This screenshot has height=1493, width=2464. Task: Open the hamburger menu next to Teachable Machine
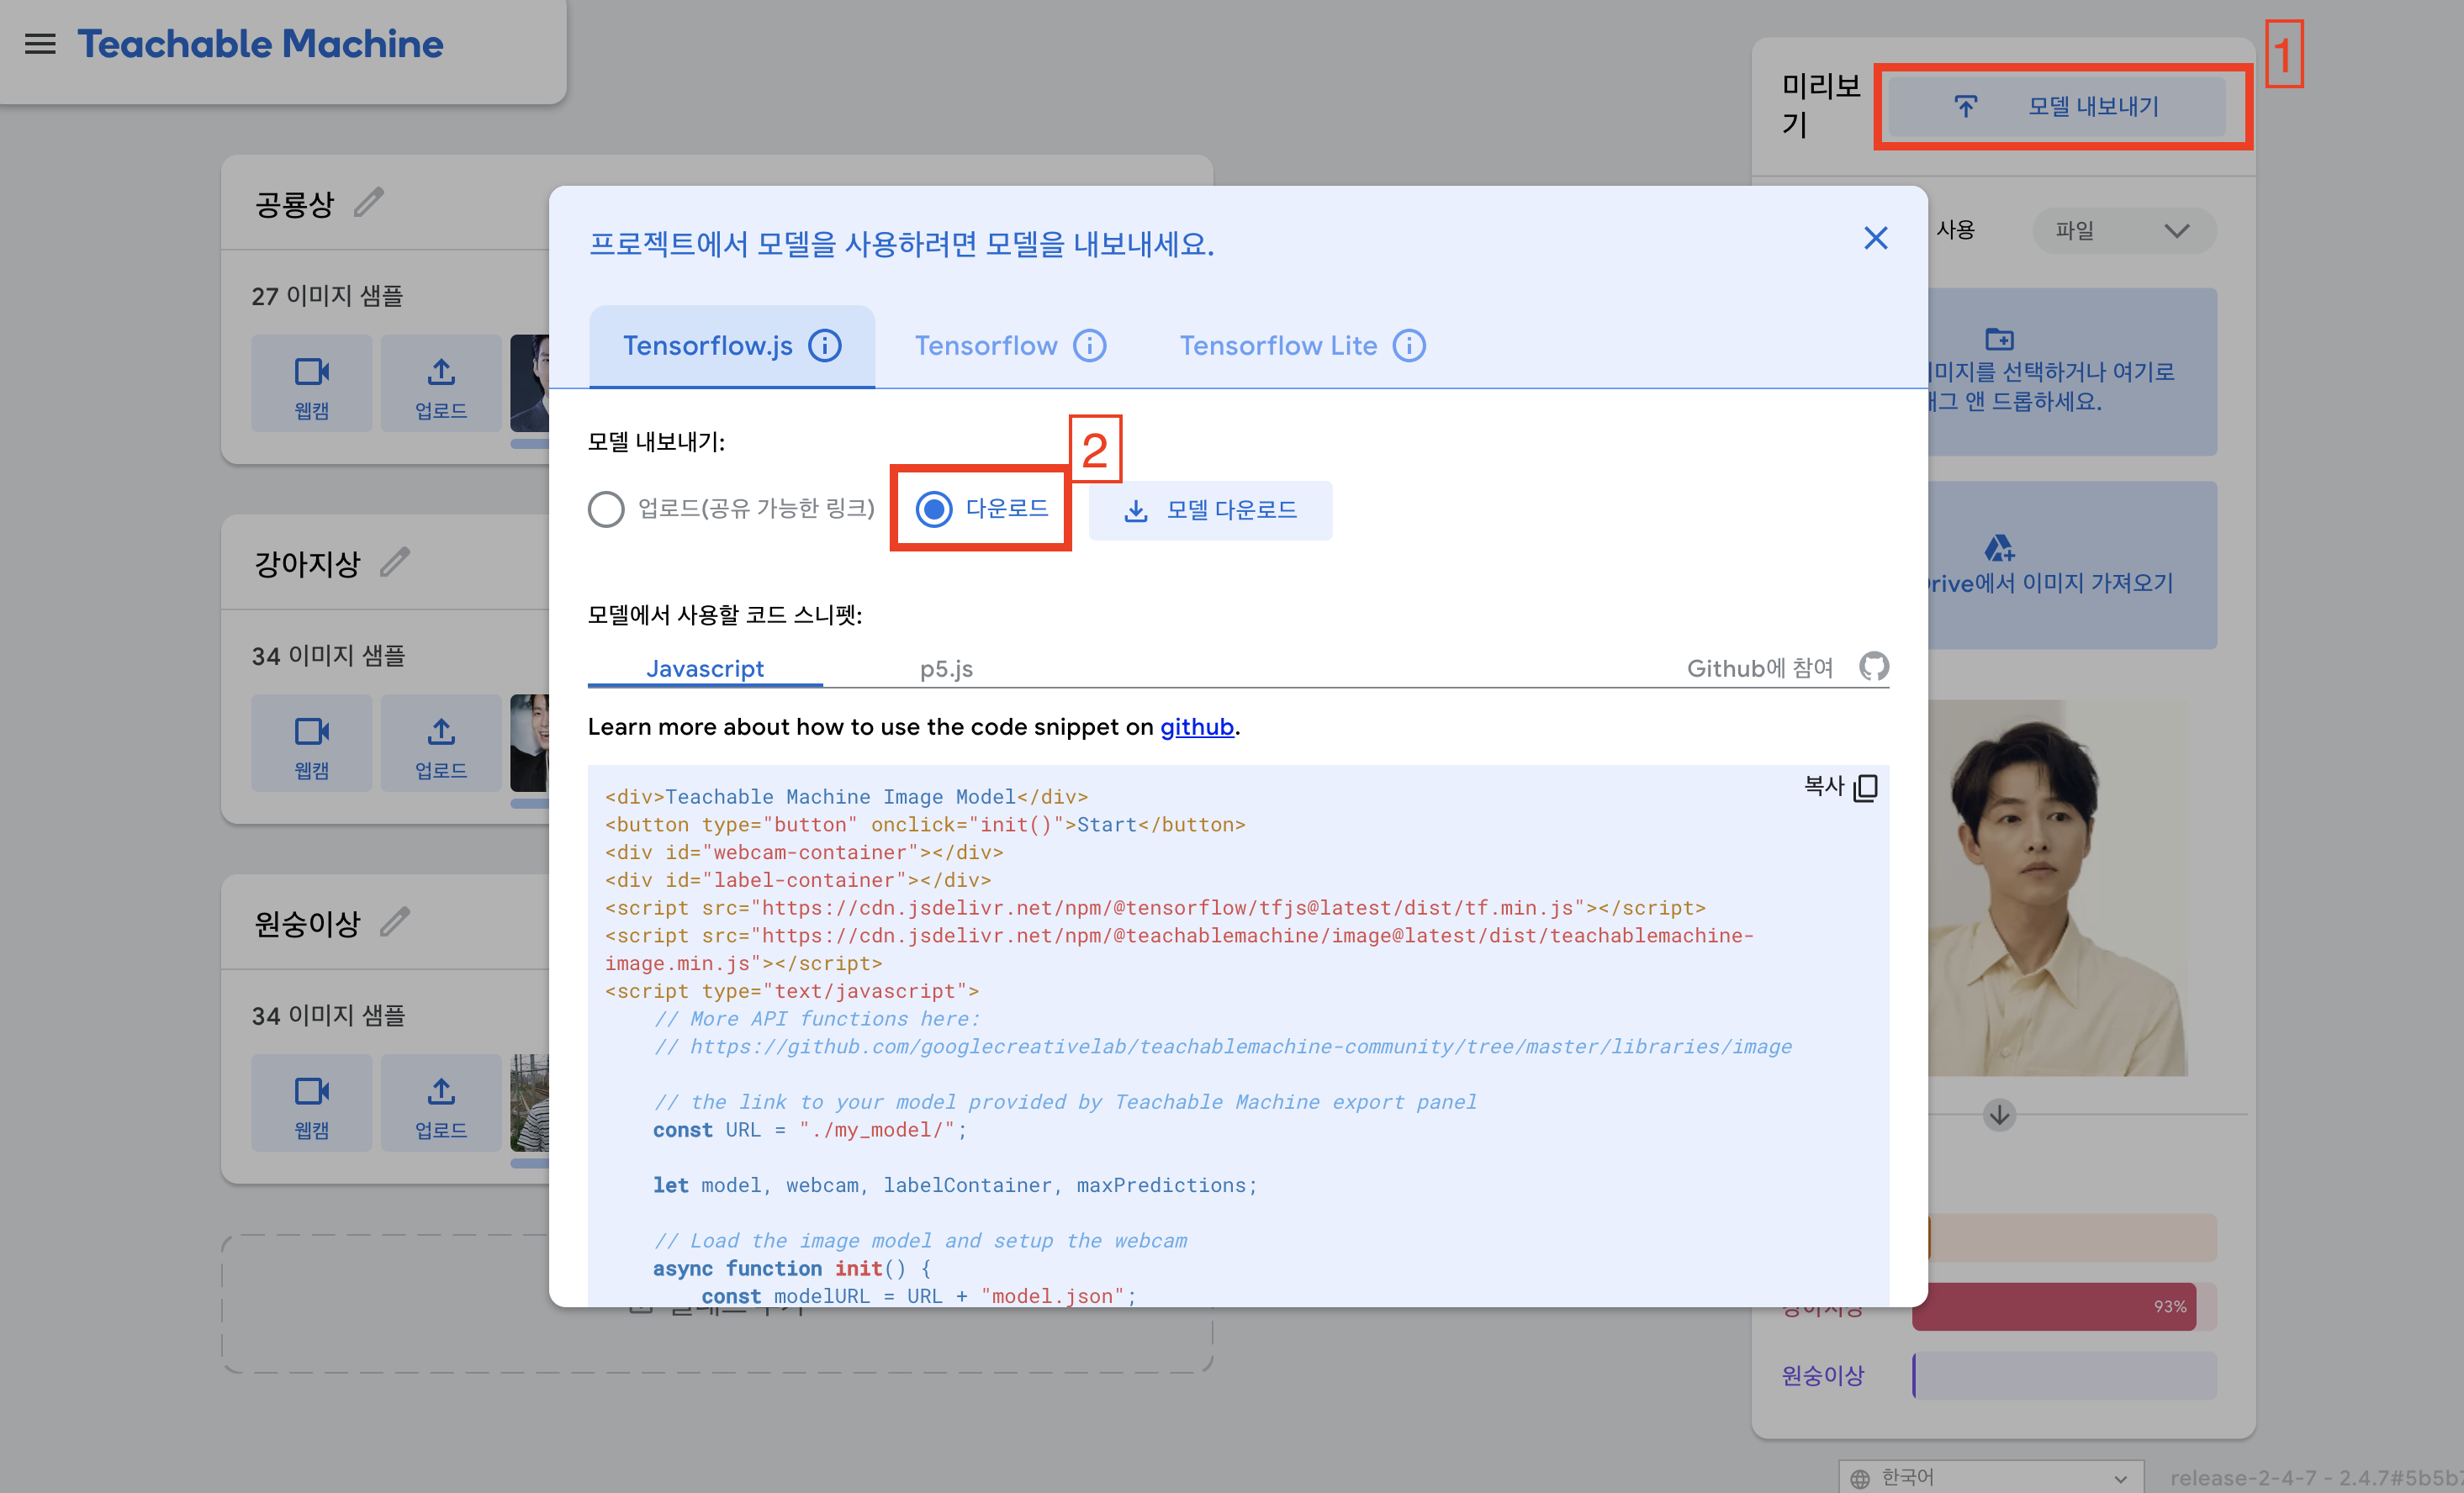click(40, 44)
